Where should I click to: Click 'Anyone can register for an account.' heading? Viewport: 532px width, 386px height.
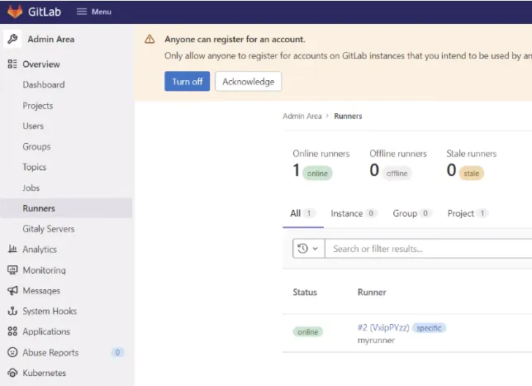click(235, 40)
